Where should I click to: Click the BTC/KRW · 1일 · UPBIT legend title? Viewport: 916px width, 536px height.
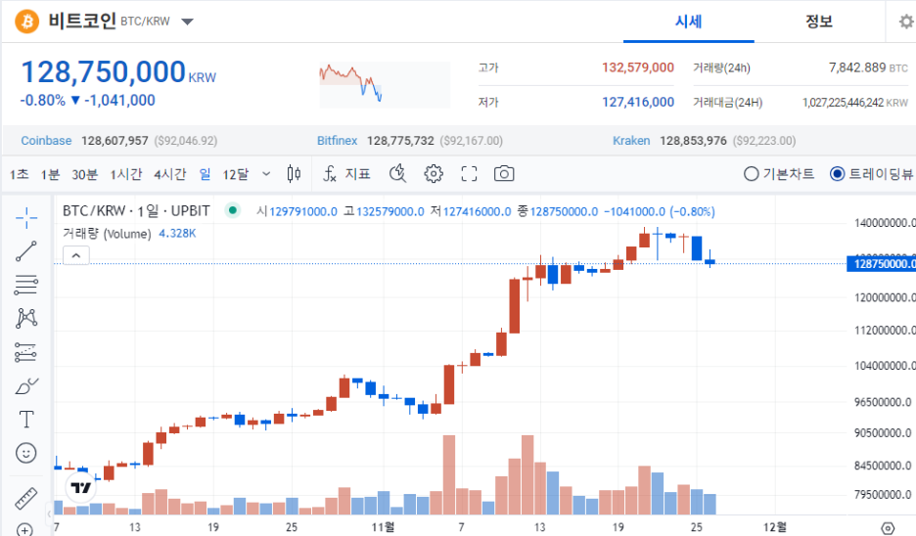[x=136, y=210]
